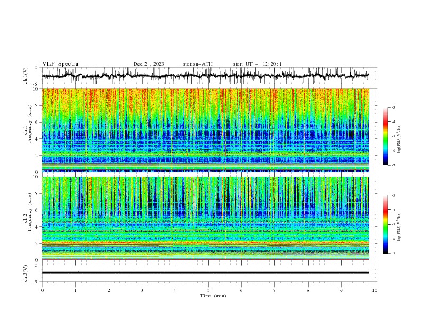Click the "4" tick on the time axis

tap(175, 290)
